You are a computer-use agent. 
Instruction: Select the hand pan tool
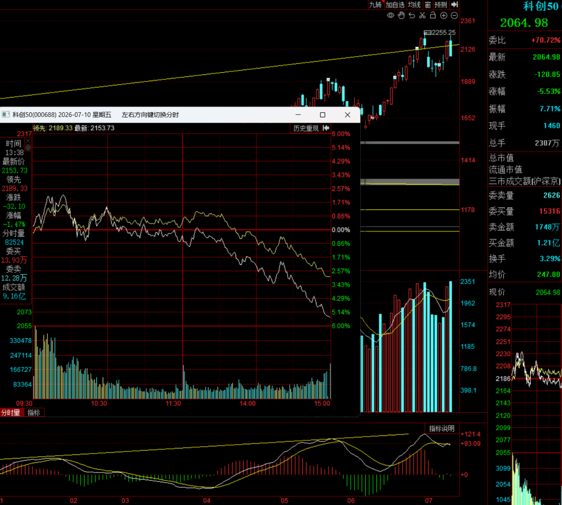point(401,16)
